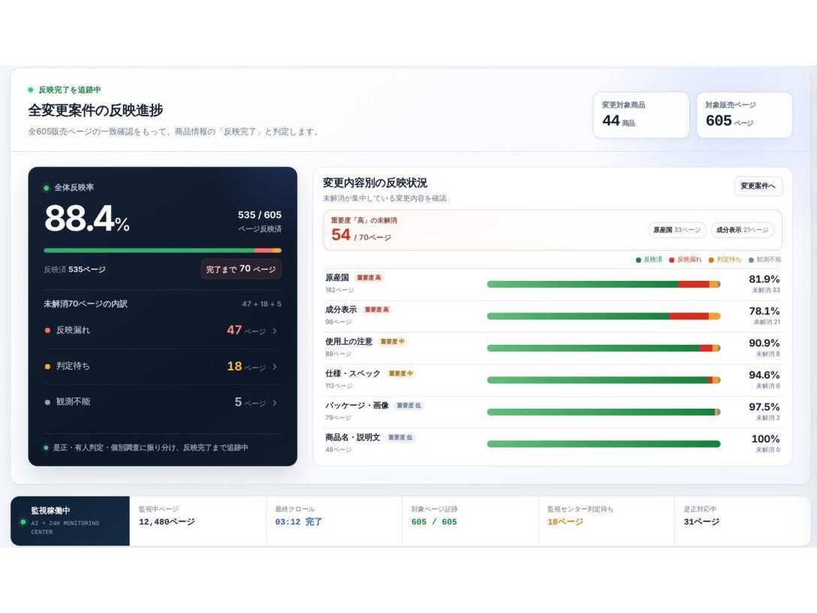Image resolution: width=817 pixels, height=613 pixels.
Task: Click the 完了まで 70 ページ pill
Action: click(x=241, y=269)
